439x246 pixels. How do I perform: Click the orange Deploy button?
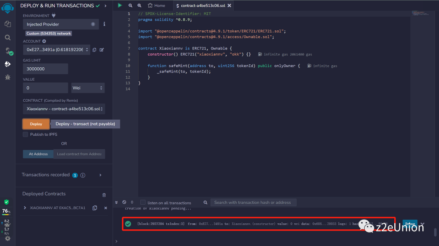(36, 124)
